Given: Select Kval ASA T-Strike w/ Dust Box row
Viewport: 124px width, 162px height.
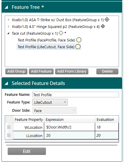Looking at the screenshot, I should [58, 20].
